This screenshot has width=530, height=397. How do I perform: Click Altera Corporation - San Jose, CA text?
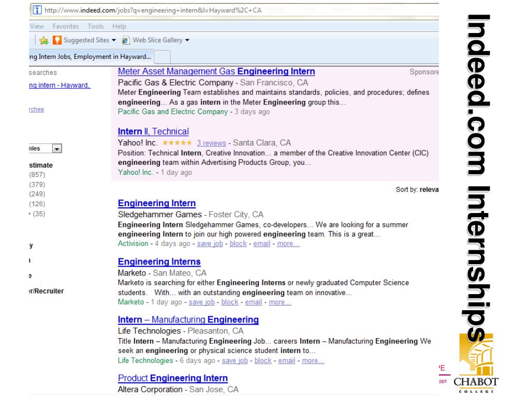point(178,390)
